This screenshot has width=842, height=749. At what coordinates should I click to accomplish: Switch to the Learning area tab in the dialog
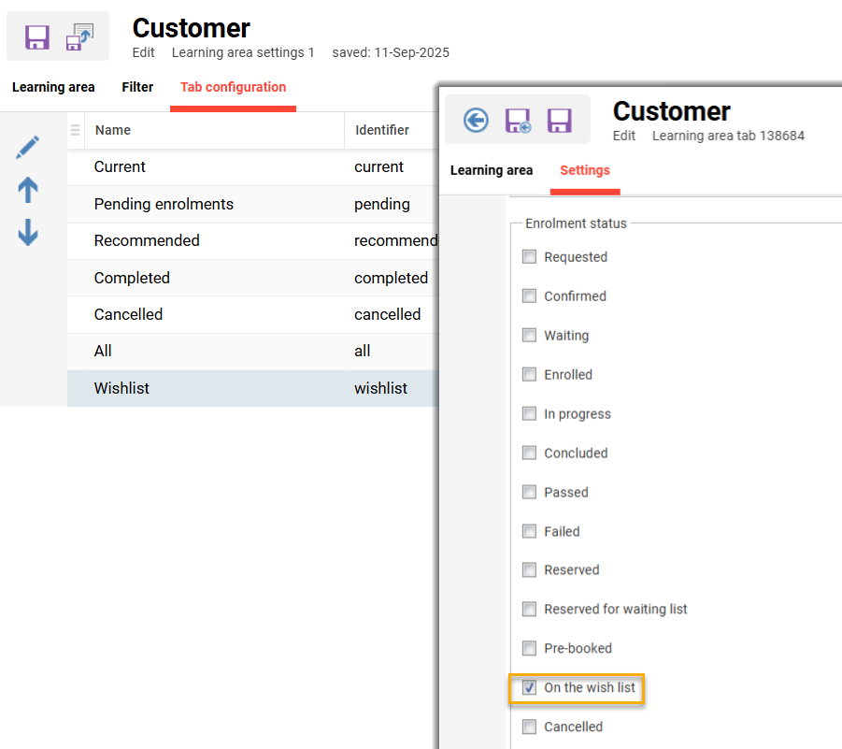(x=492, y=171)
